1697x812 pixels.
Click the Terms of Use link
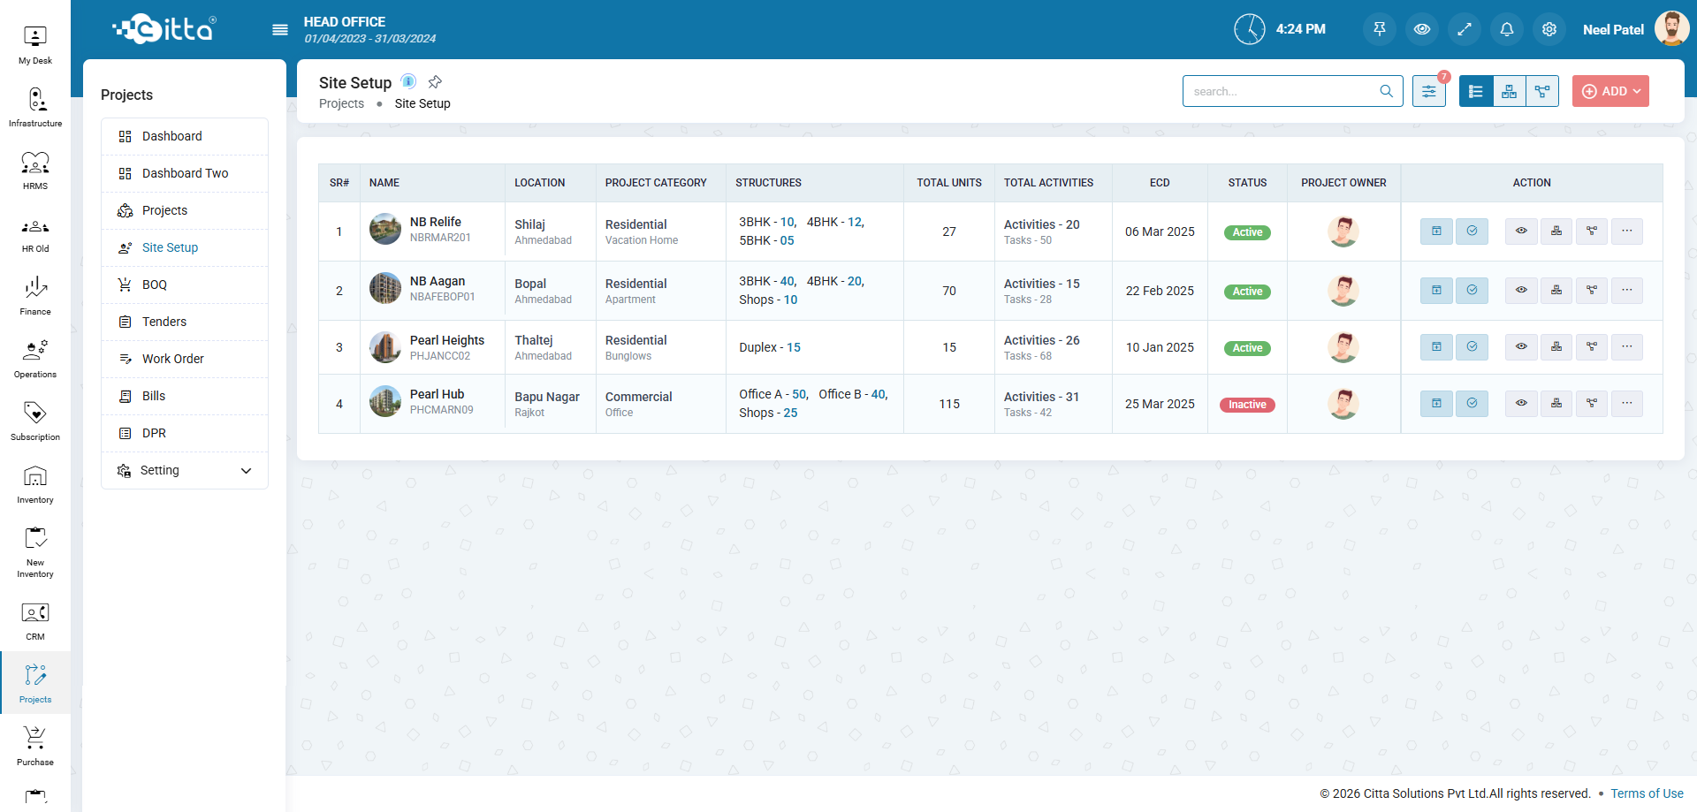click(x=1646, y=793)
